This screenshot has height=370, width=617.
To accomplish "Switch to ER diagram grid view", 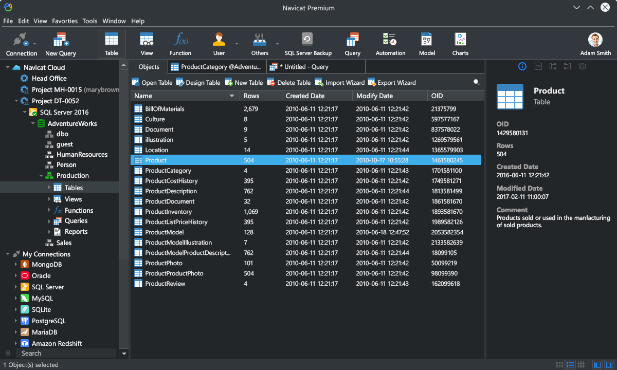I will tap(581, 364).
